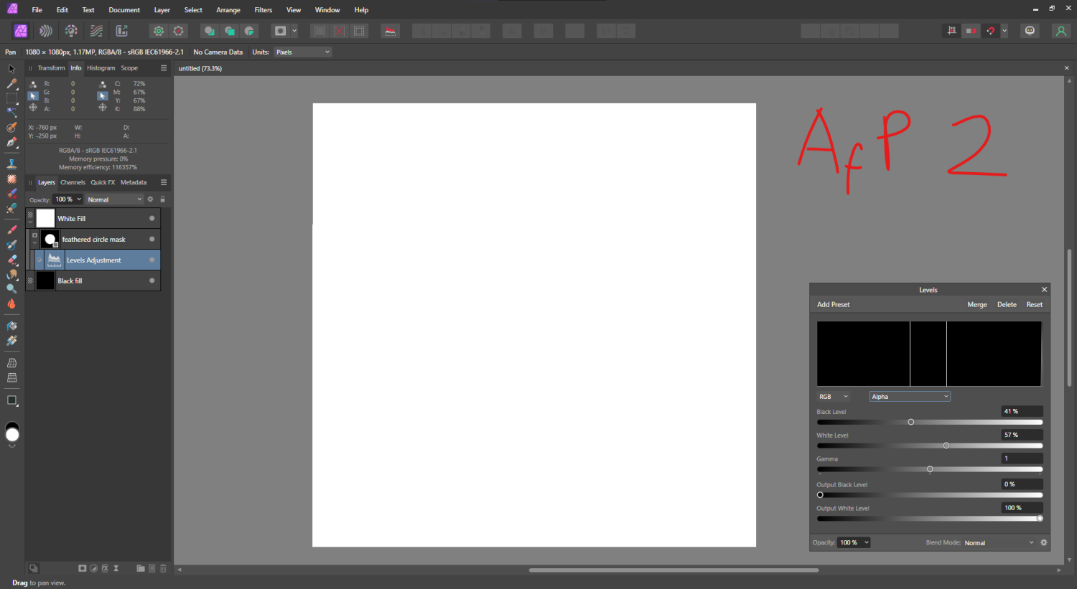The width and height of the screenshot is (1077, 589).
Task: Select the Move tool in the left toolbar
Action: (x=11, y=68)
